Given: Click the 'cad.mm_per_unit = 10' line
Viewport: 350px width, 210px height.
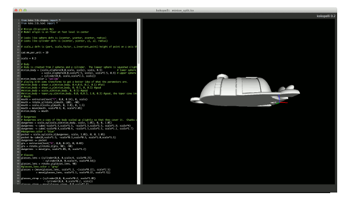Looking at the screenshot, I should [x=34, y=52].
